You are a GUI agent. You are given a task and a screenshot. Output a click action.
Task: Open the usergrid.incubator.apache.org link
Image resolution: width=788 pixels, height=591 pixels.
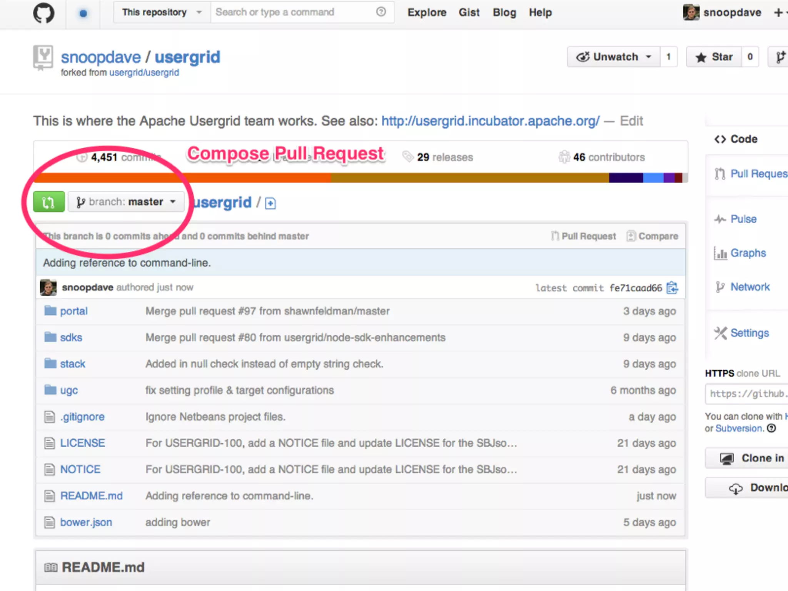click(x=490, y=121)
